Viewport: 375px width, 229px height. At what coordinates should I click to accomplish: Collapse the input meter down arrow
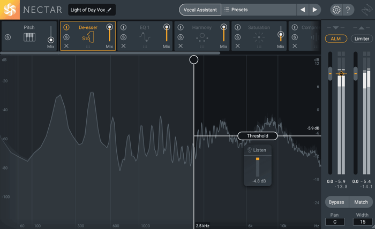(x=336, y=28)
